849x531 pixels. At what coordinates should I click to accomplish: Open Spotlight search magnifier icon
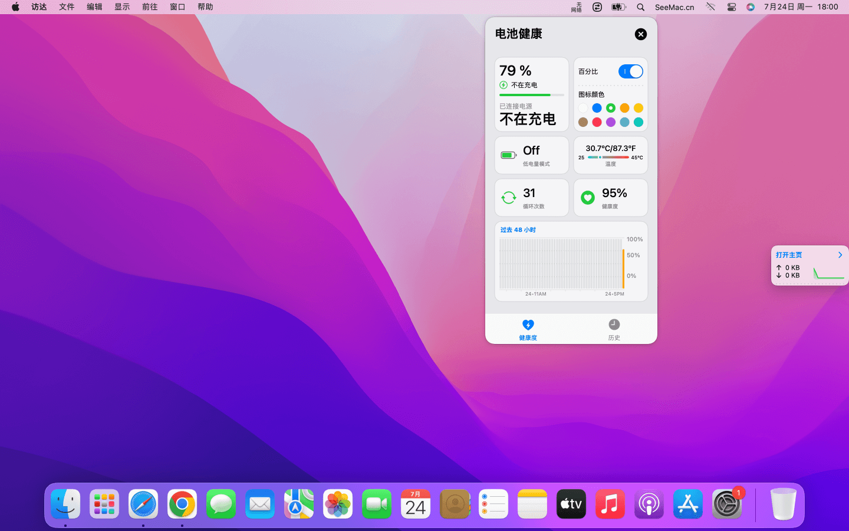(x=640, y=7)
